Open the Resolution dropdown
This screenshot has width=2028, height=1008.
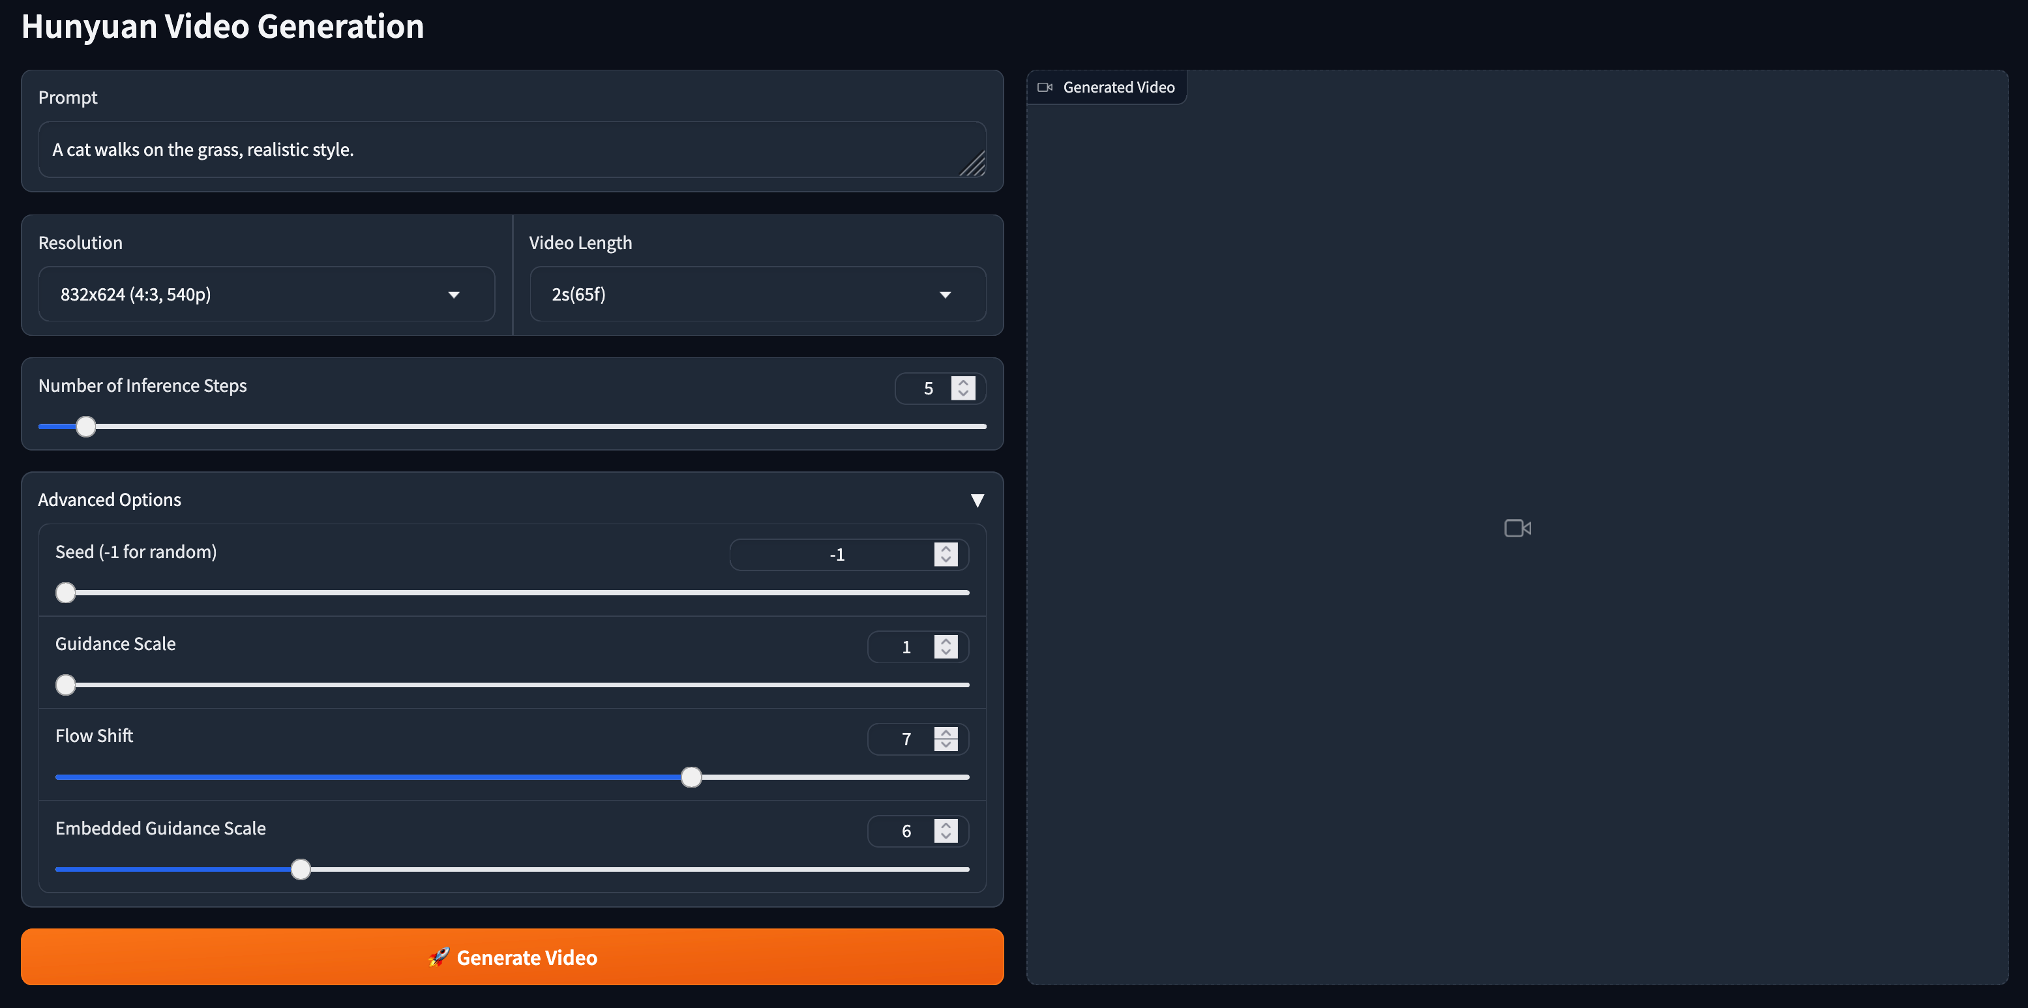pos(266,294)
